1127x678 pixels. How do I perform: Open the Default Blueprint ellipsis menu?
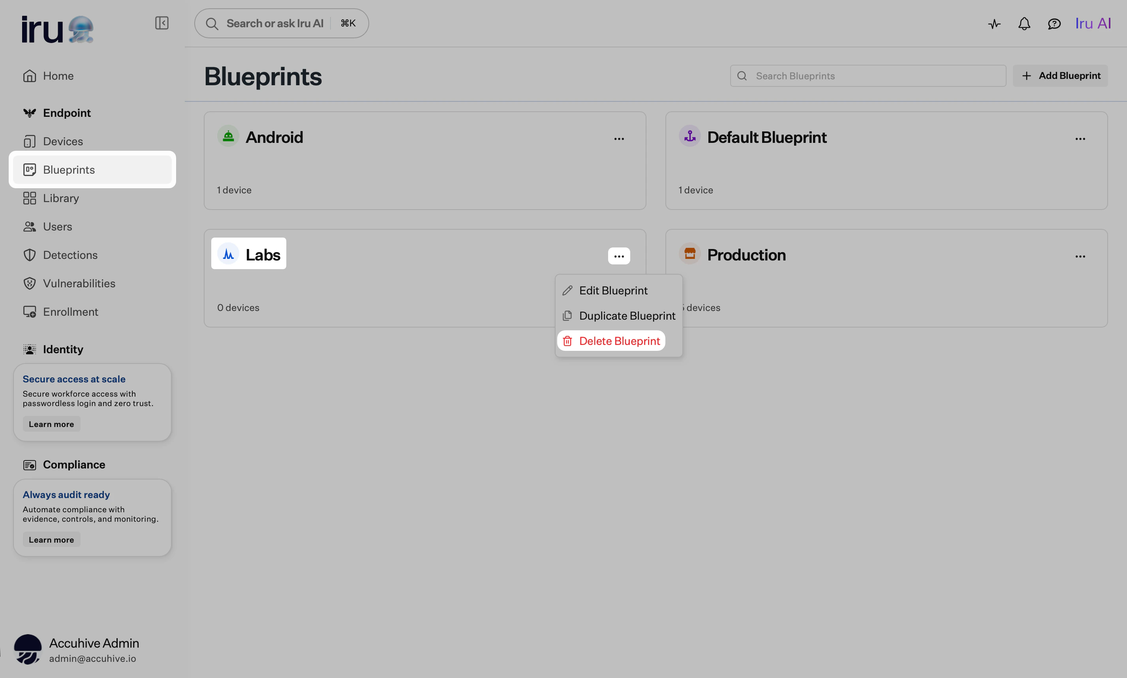pos(1080,139)
